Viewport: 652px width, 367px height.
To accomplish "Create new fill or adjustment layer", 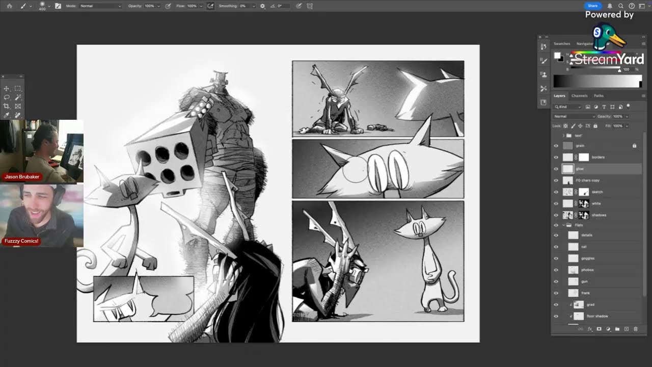I will tap(608, 329).
